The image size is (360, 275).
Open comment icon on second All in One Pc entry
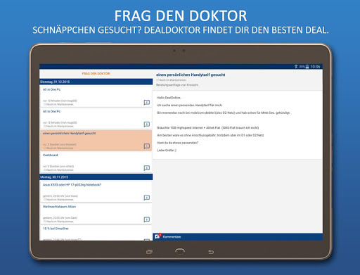pyautogui.click(x=147, y=124)
